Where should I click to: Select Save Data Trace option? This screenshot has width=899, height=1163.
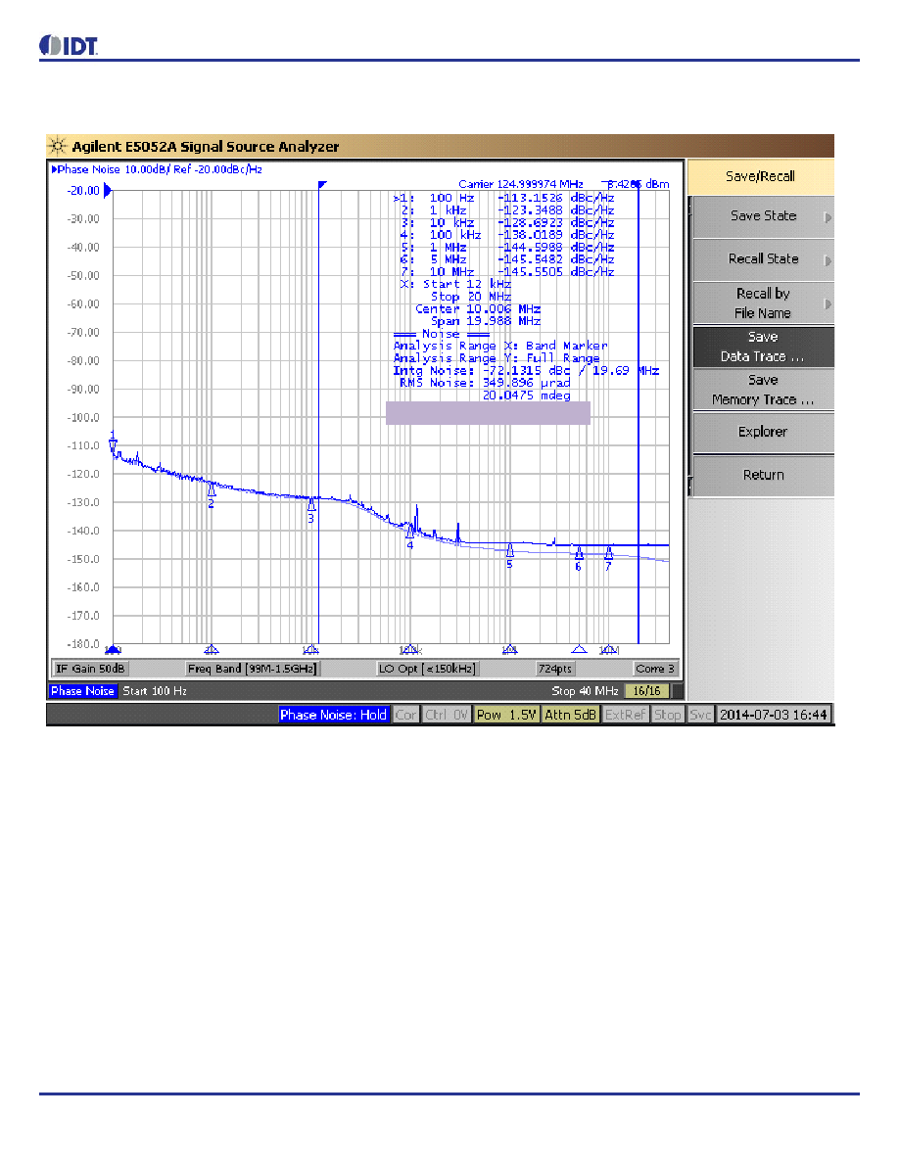pos(763,347)
